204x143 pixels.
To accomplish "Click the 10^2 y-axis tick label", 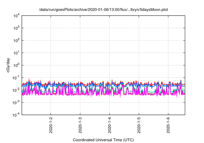I will 16,41.
